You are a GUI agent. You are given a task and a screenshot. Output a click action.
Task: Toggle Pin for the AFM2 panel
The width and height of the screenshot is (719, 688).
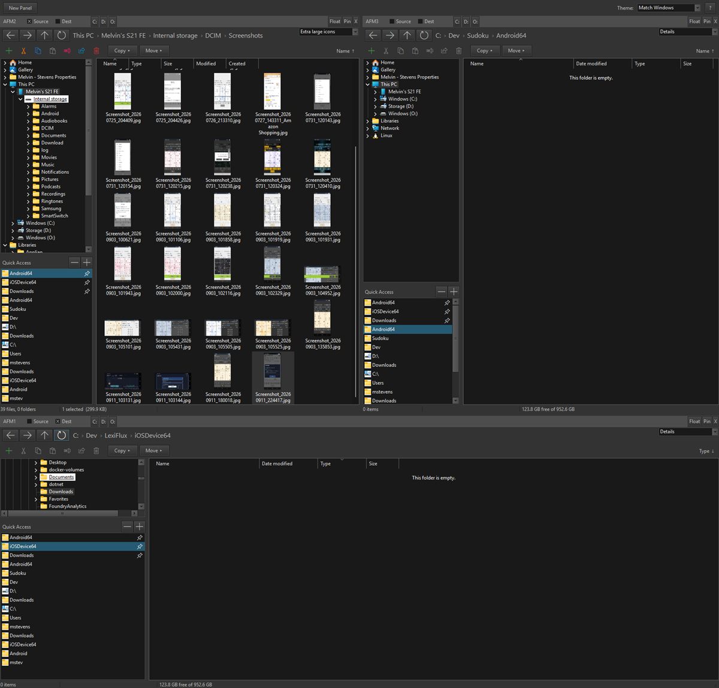tap(348, 22)
